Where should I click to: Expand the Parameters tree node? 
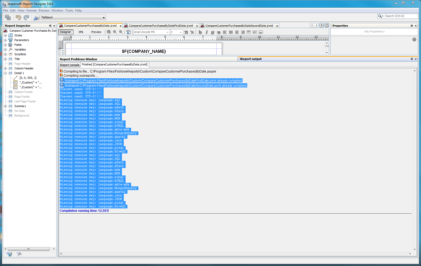tap(5, 40)
